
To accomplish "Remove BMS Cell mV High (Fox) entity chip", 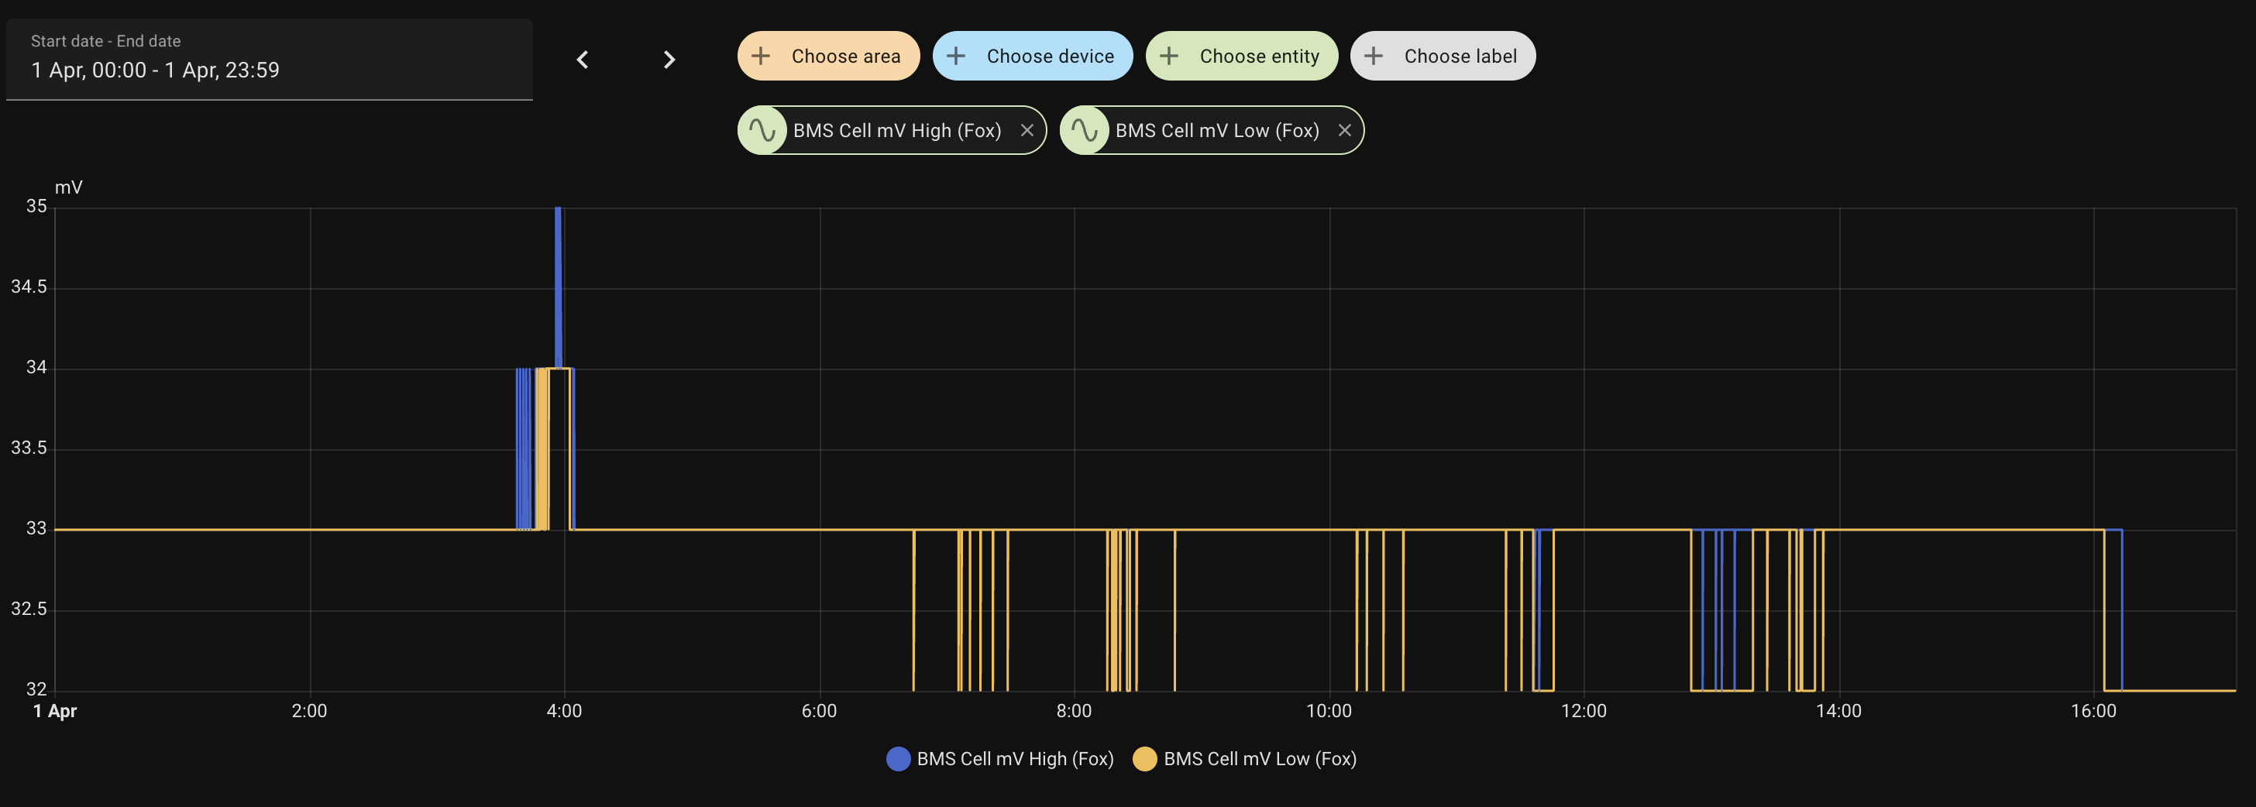I will (1027, 130).
